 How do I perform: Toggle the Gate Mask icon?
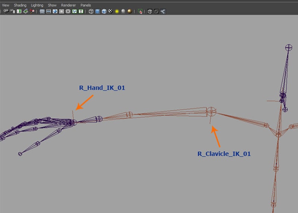(62, 12)
